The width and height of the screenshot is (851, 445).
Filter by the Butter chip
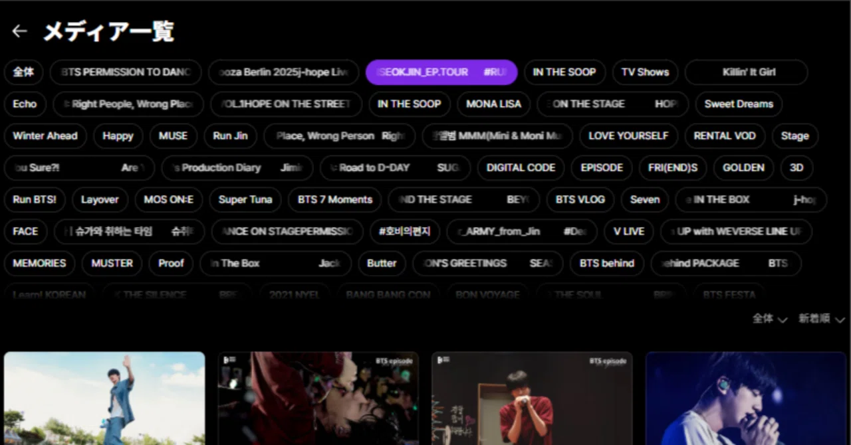382,263
